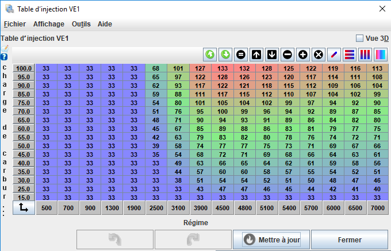The height and width of the screenshot is (251, 391).
Task: Select cell 45 in the 60.0 row
Action: [156, 129]
